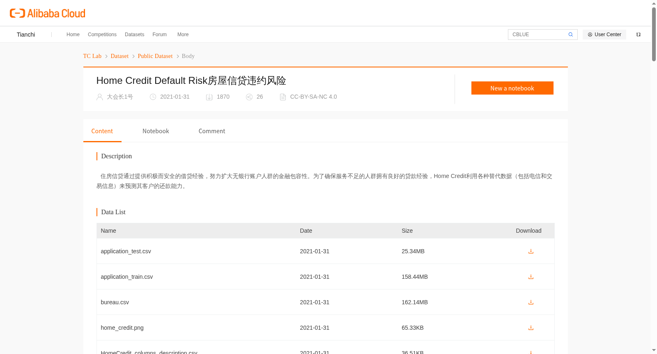Click the license document icon
657x354 pixels.
pos(283,97)
